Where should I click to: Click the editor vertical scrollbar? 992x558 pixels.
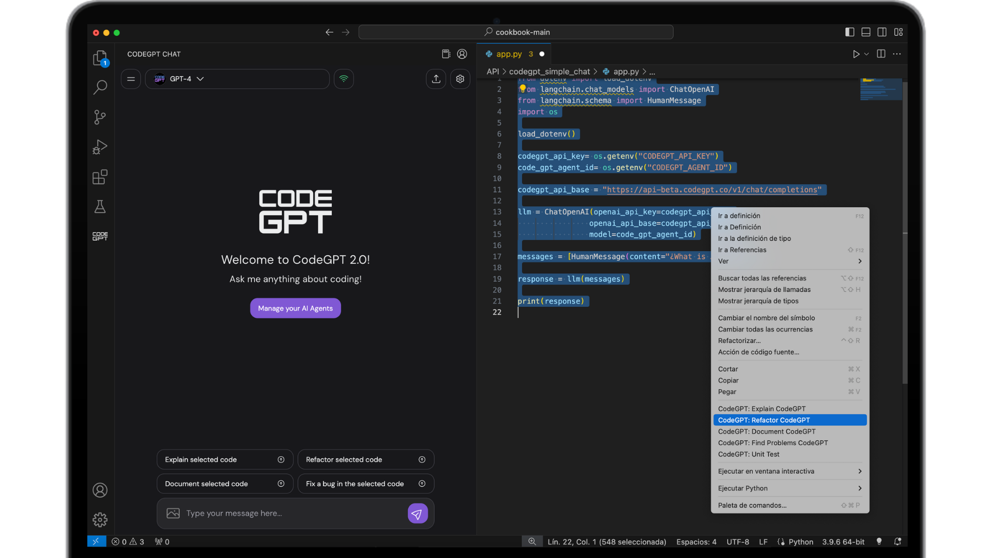905,233
